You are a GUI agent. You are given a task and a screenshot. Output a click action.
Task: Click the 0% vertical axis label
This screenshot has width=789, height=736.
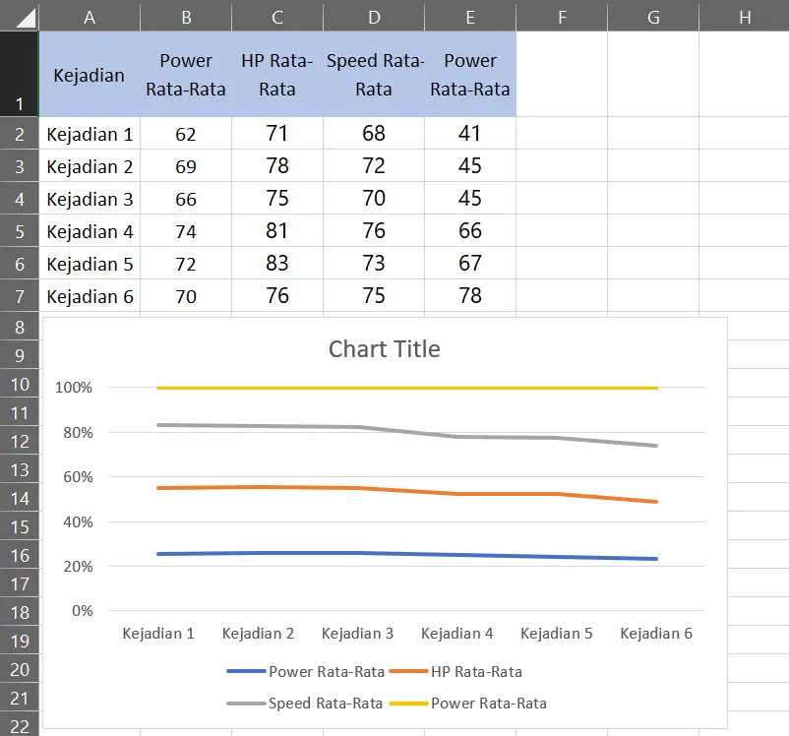[82, 611]
